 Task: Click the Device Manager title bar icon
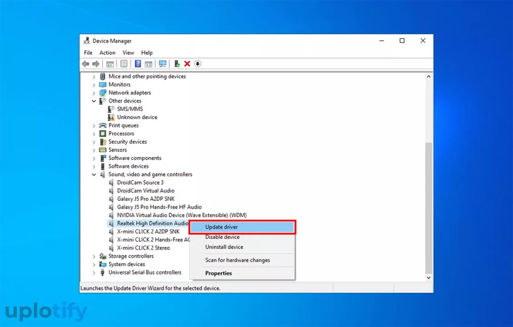(86, 40)
